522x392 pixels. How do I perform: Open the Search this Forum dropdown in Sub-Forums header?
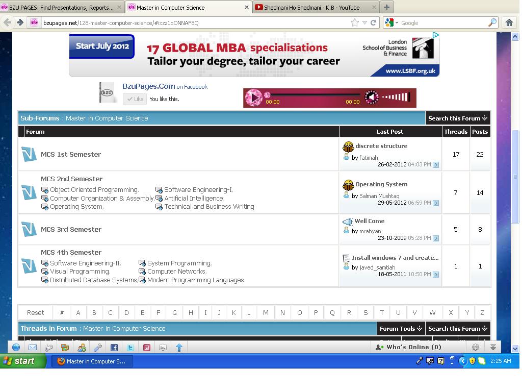pos(457,118)
